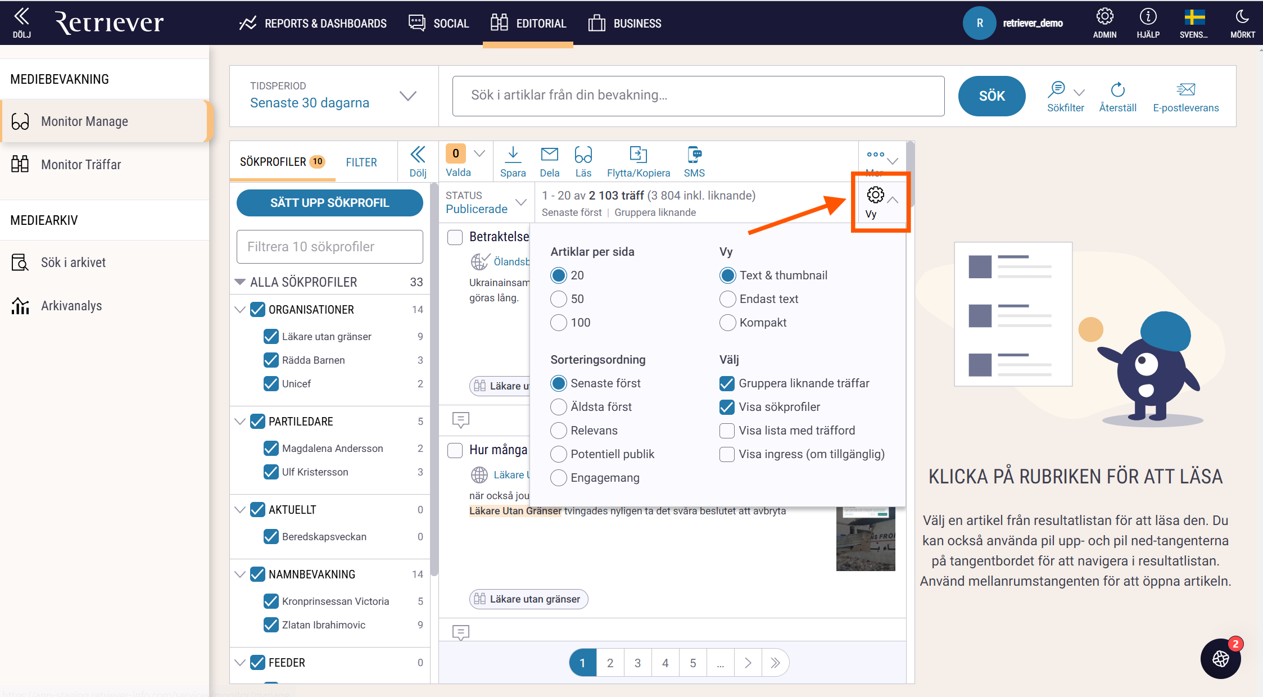Open the ADMIN gear icon

pos(1104,16)
